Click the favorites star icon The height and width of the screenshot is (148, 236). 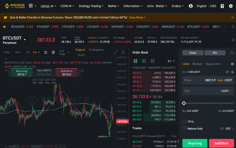tap(4, 27)
